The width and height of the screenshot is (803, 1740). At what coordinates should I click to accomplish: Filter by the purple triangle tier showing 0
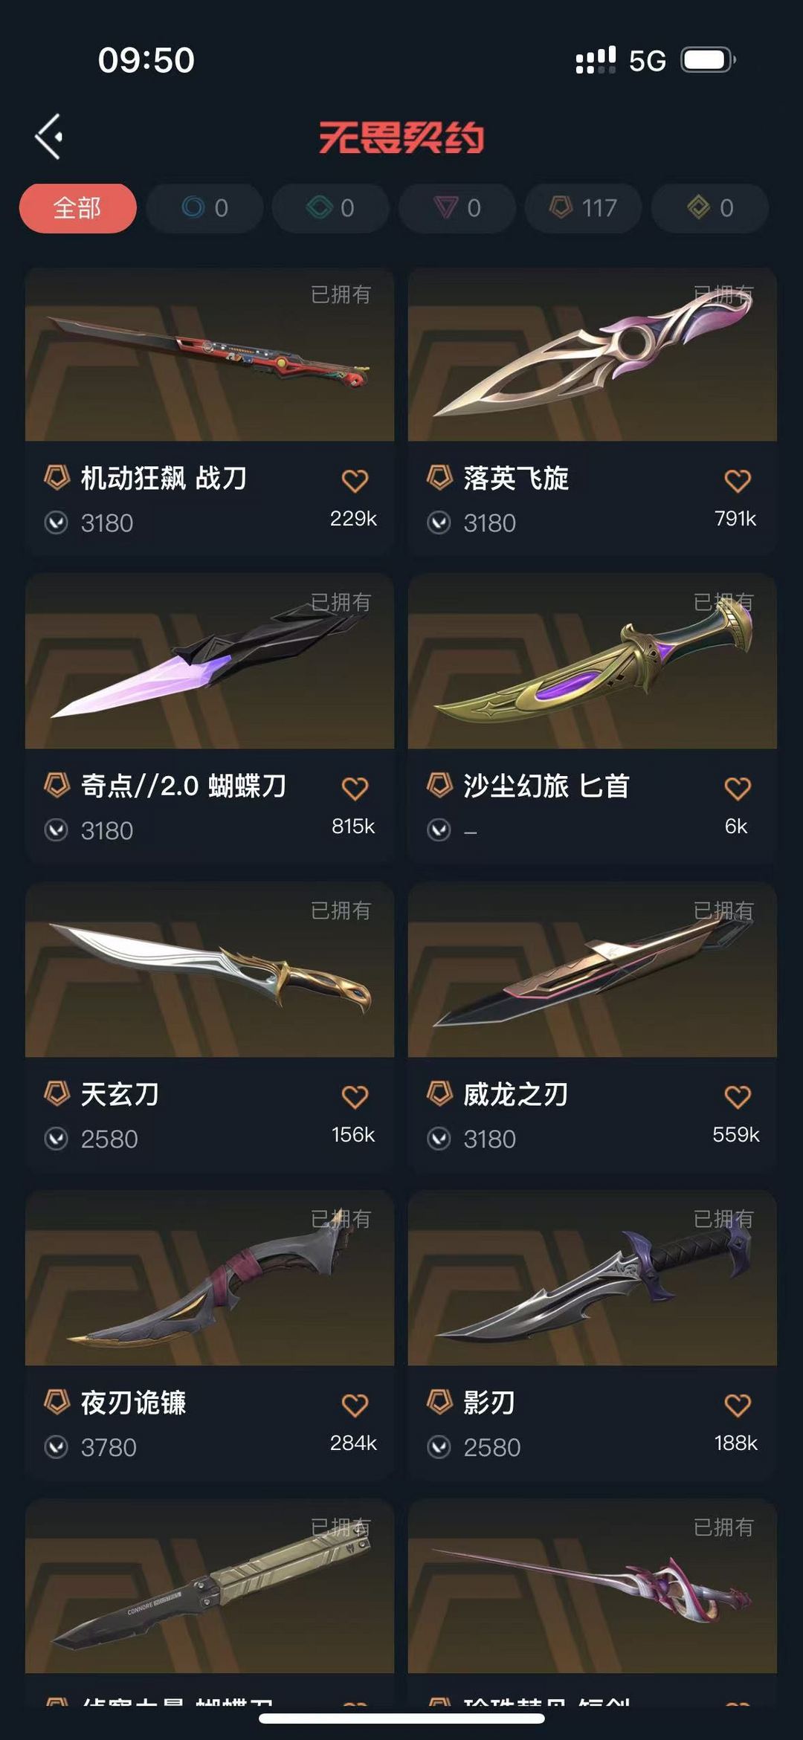pos(457,208)
